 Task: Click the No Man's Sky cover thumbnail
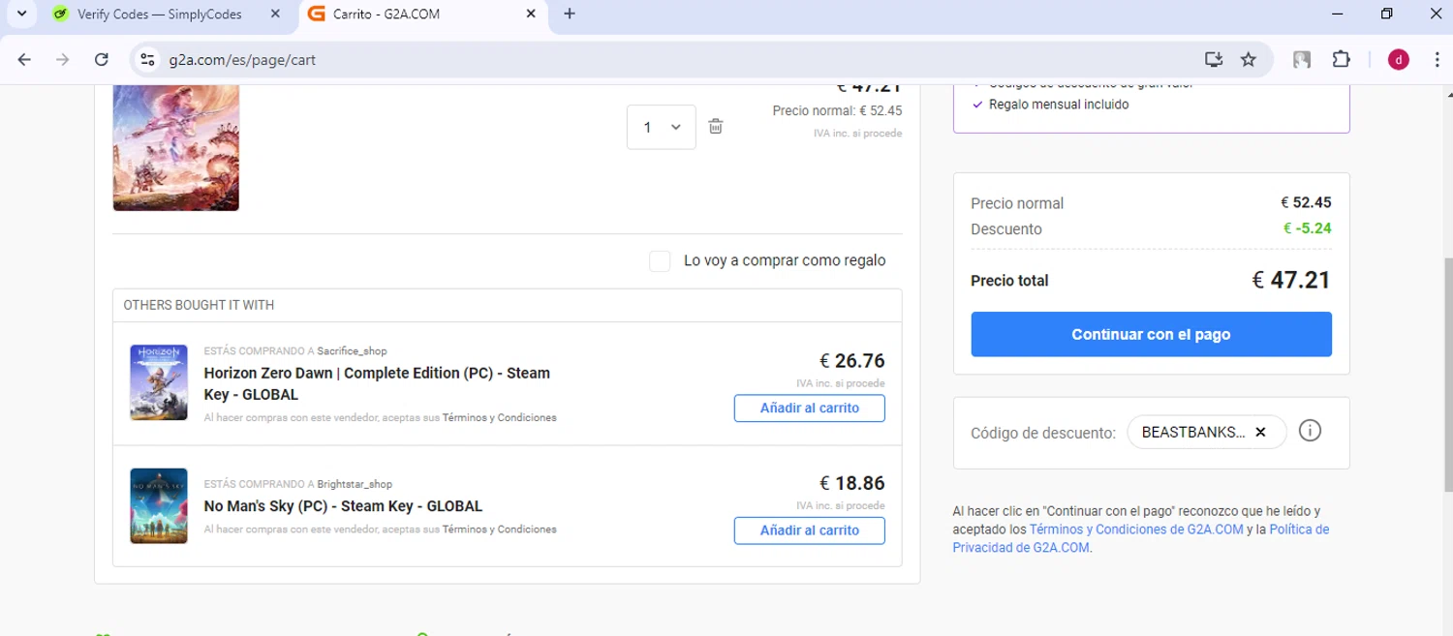(159, 505)
